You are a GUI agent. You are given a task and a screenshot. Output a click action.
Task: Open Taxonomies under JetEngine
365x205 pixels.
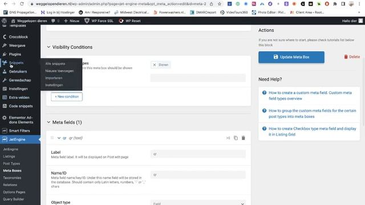pyautogui.click(x=12, y=178)
